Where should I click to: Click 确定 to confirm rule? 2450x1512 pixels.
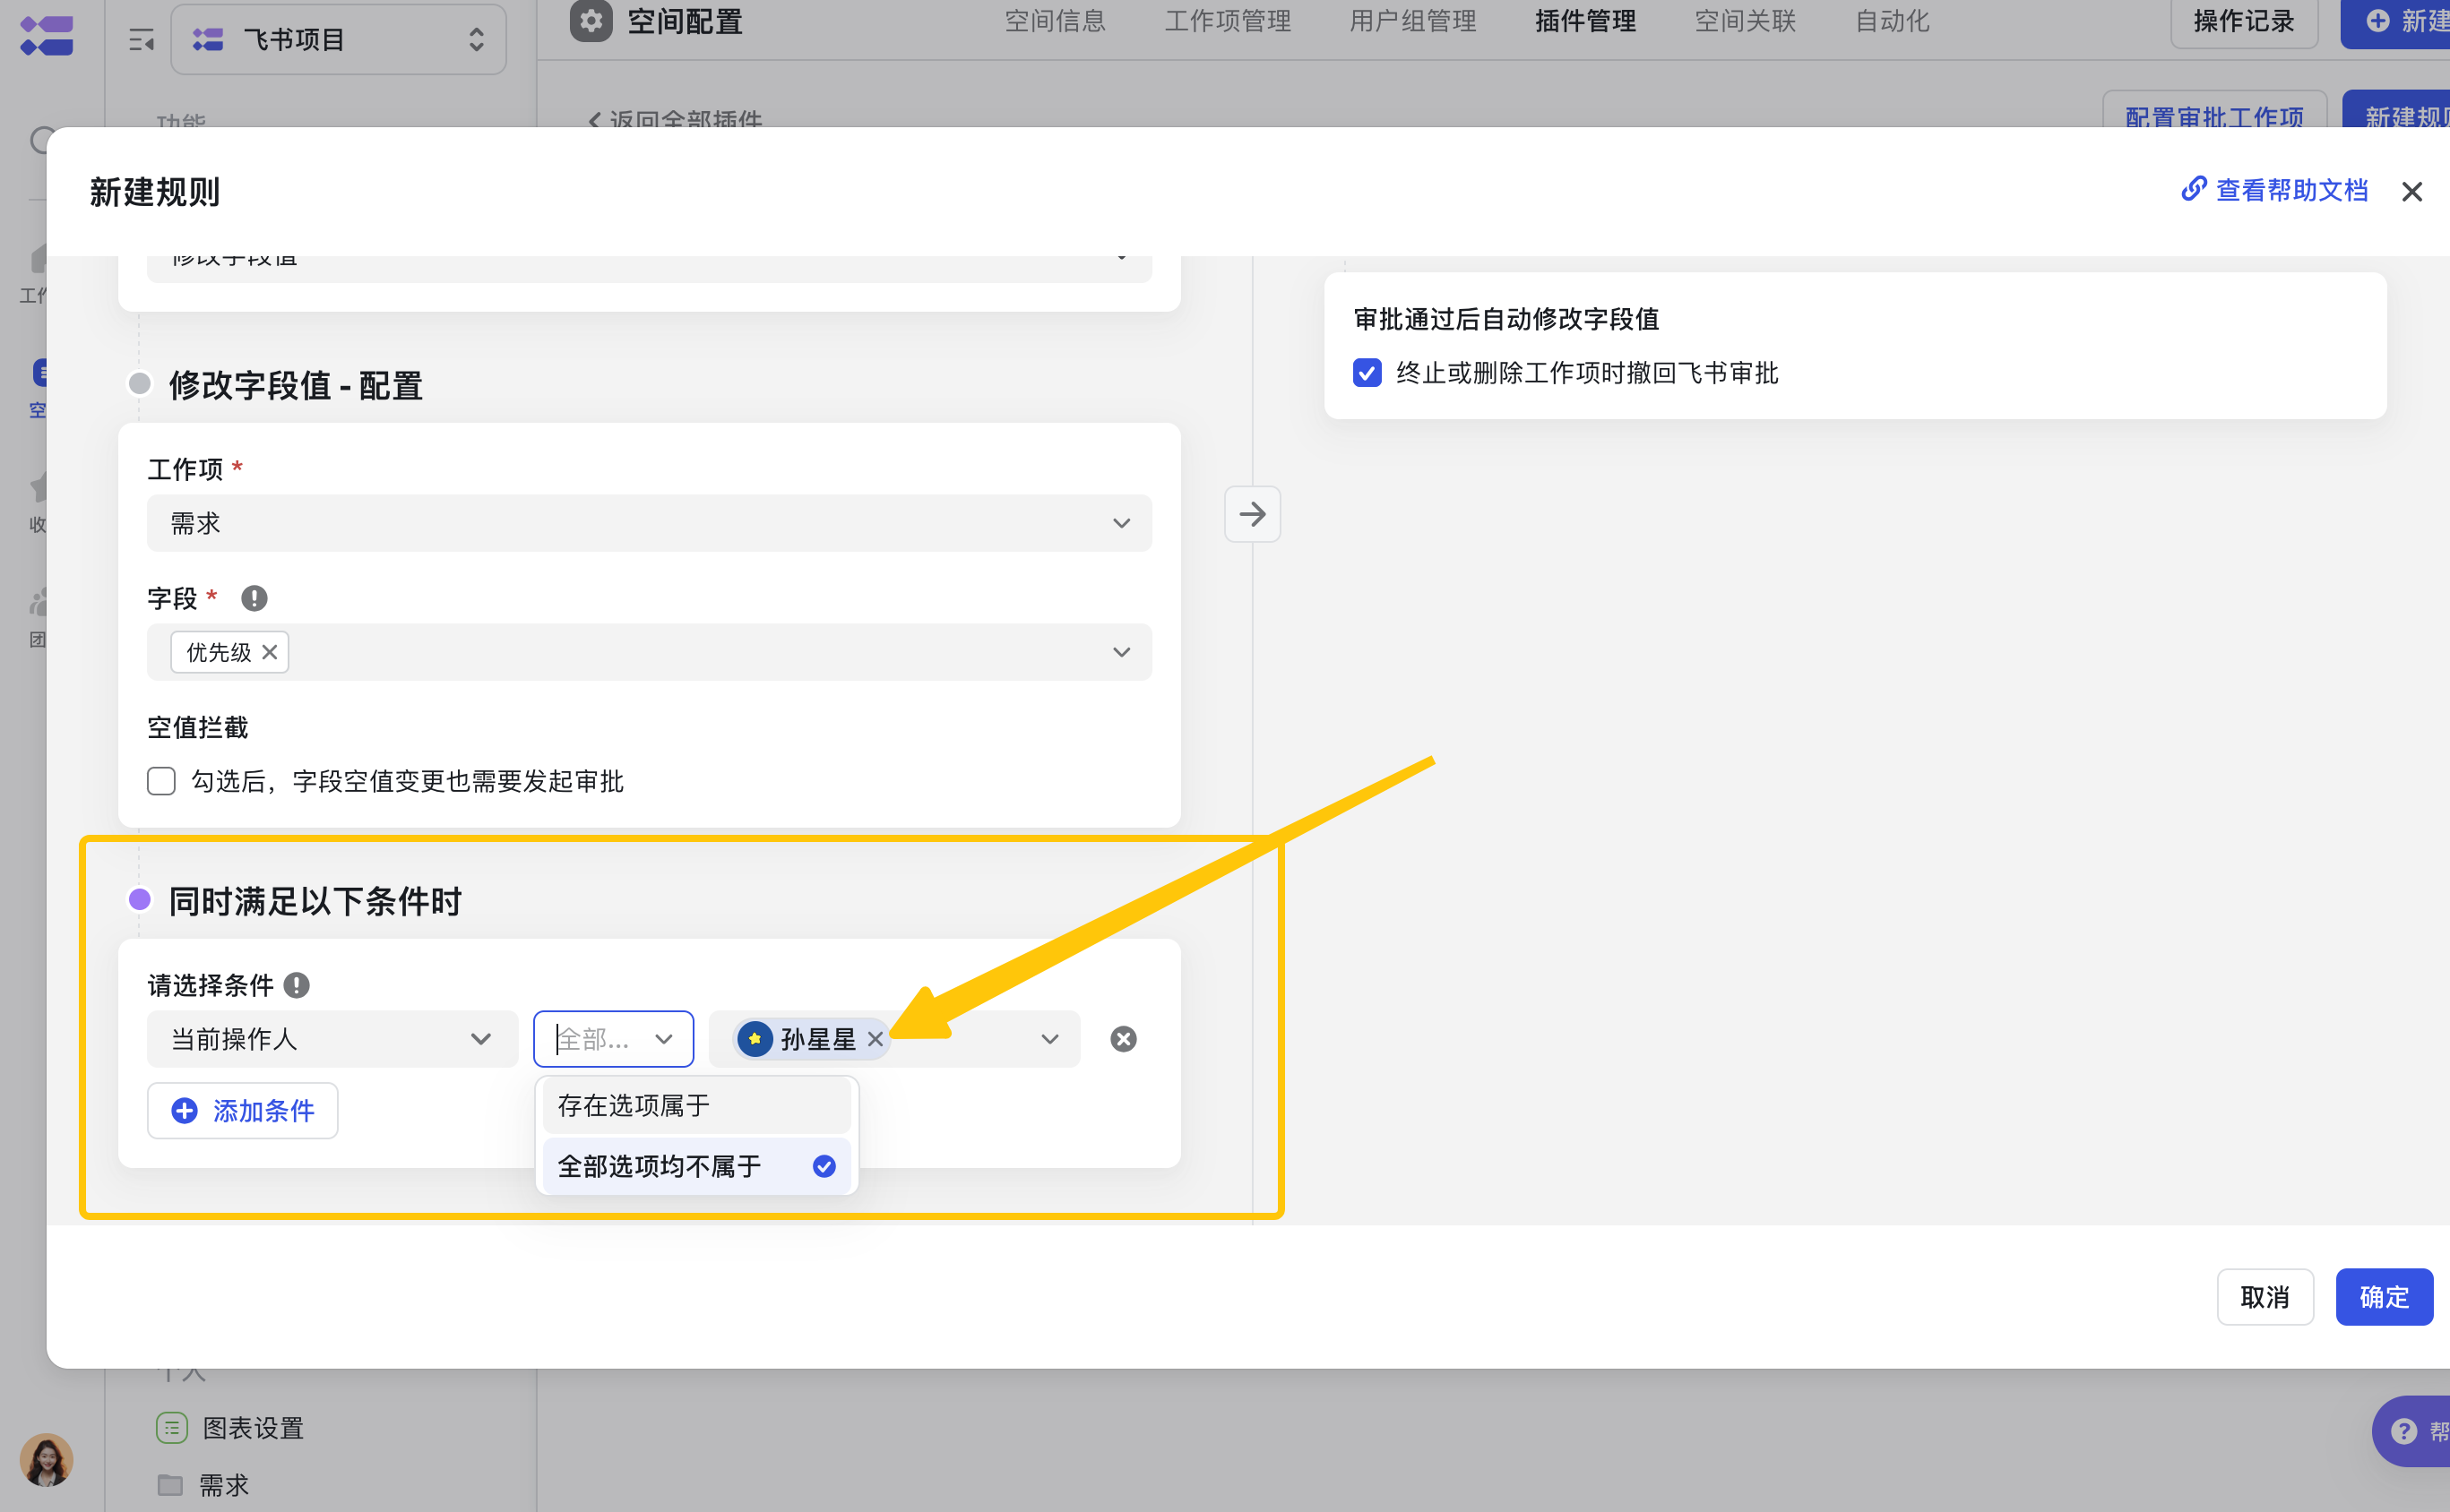[2384, 1297]
